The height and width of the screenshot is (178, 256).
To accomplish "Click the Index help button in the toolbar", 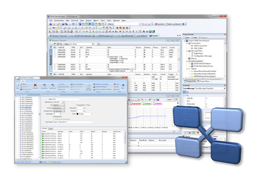I will 169,24.
